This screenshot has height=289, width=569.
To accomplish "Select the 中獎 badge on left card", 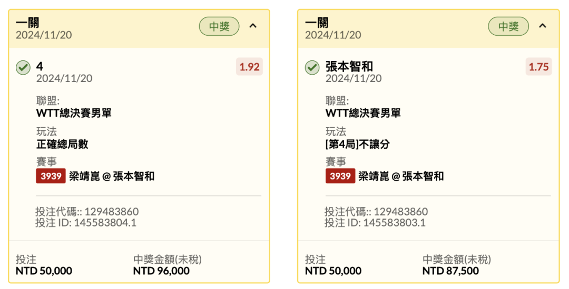I will tap(219, 26).
